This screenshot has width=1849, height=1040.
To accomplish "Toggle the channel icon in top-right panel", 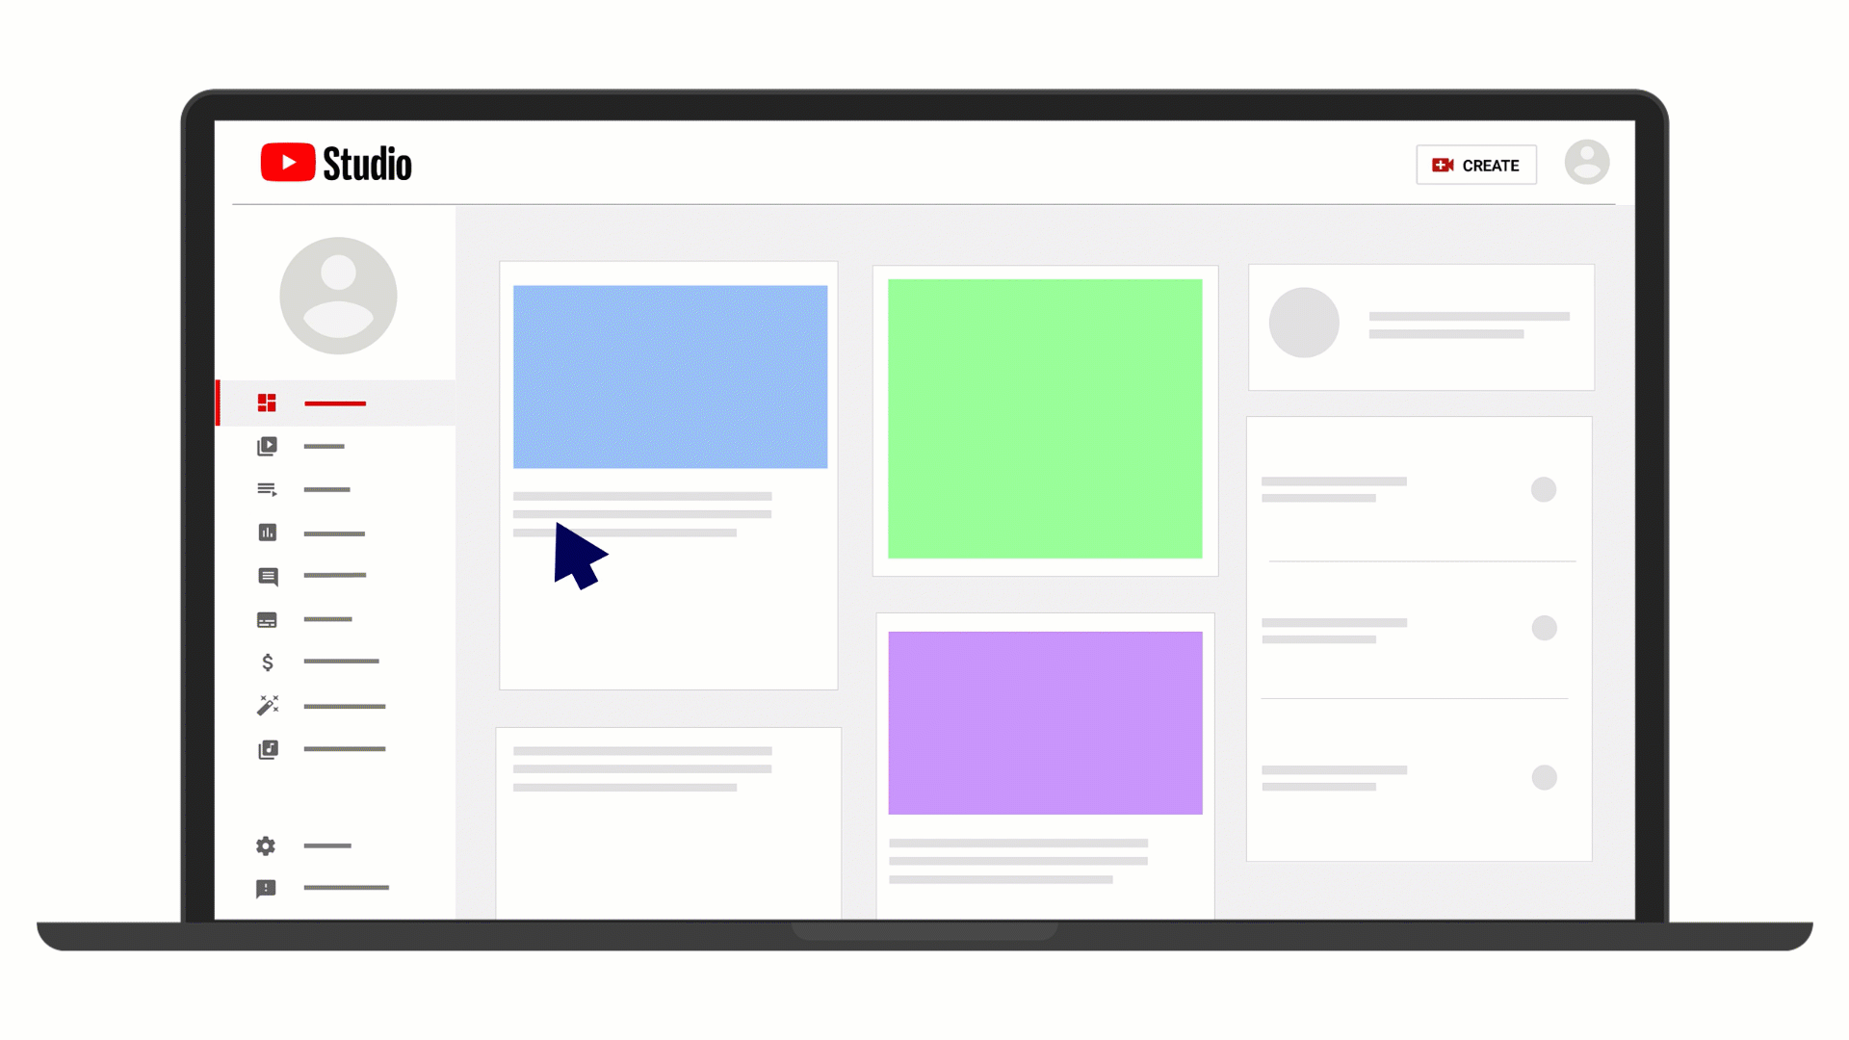I will point(1306,323).
